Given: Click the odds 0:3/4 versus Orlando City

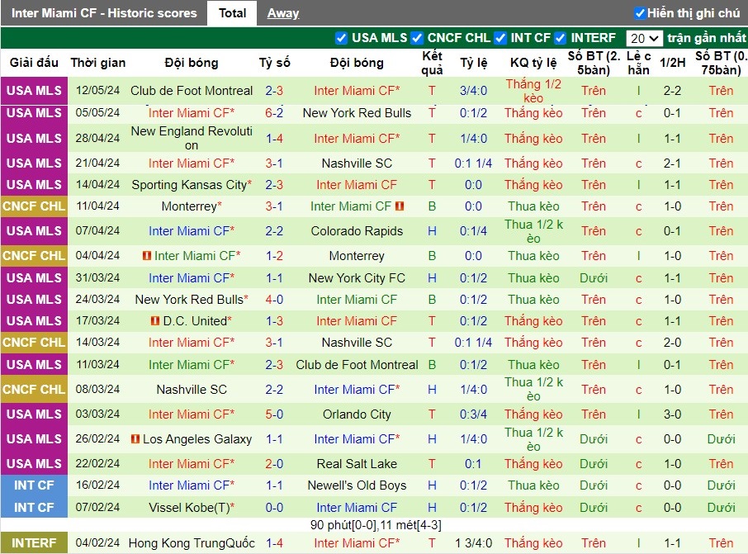Looking at the screenshot, I should click(x=473, y=414).
